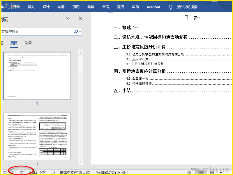Click the lightbulb tell-me icon
This screenshot has height=175, width=233.
pyautogui.click(x=171, y=7)
